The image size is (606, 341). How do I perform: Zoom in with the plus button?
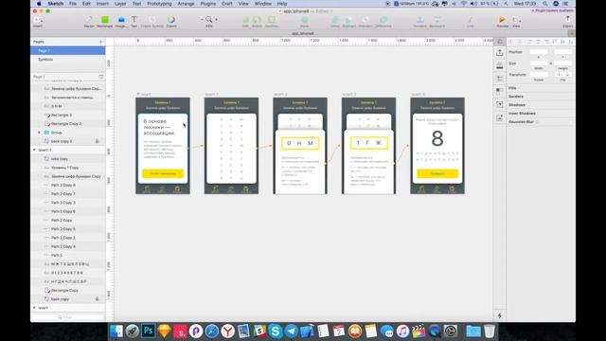tap(216, 19)
